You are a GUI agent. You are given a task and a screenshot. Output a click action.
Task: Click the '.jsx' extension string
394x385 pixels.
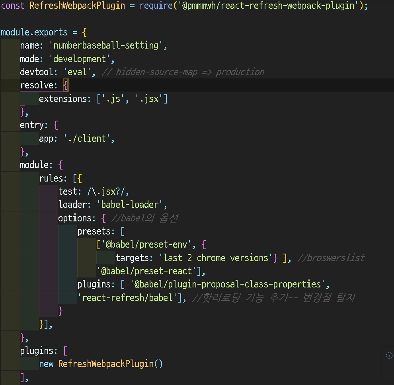pos(149,98)
